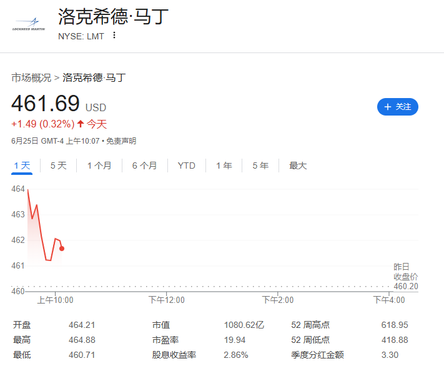Viewport: 444px width, 366px height.
Task: Switch to the 6 个月 tab
Action: click(144, 166)
